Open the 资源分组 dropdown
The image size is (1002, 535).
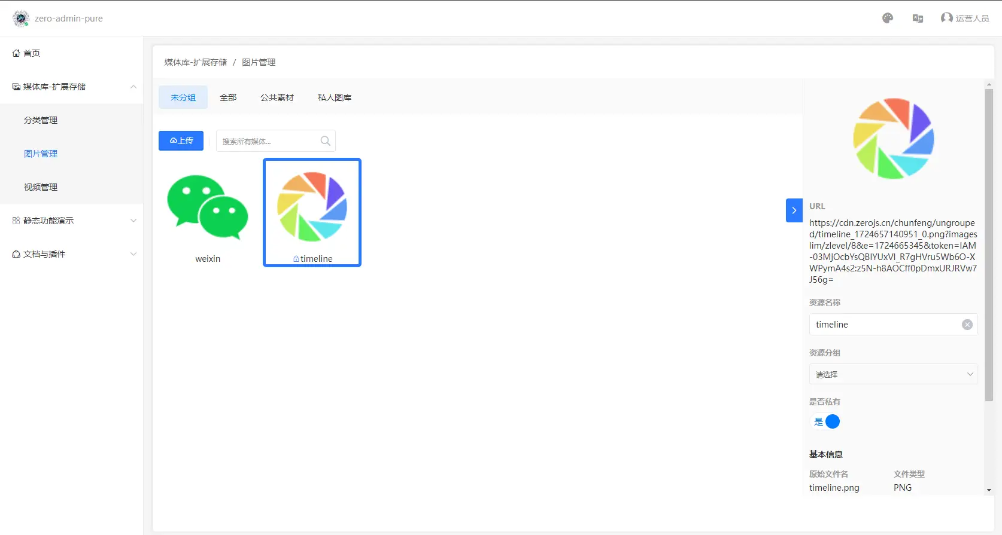(893, 374)
